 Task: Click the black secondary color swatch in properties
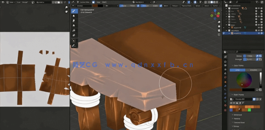point(248,90)
